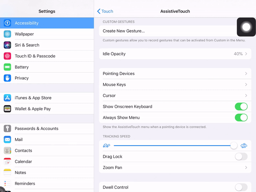Click the turtle icon on tracking speed
The width and height of the screenshot is (256, 192).
107,146
